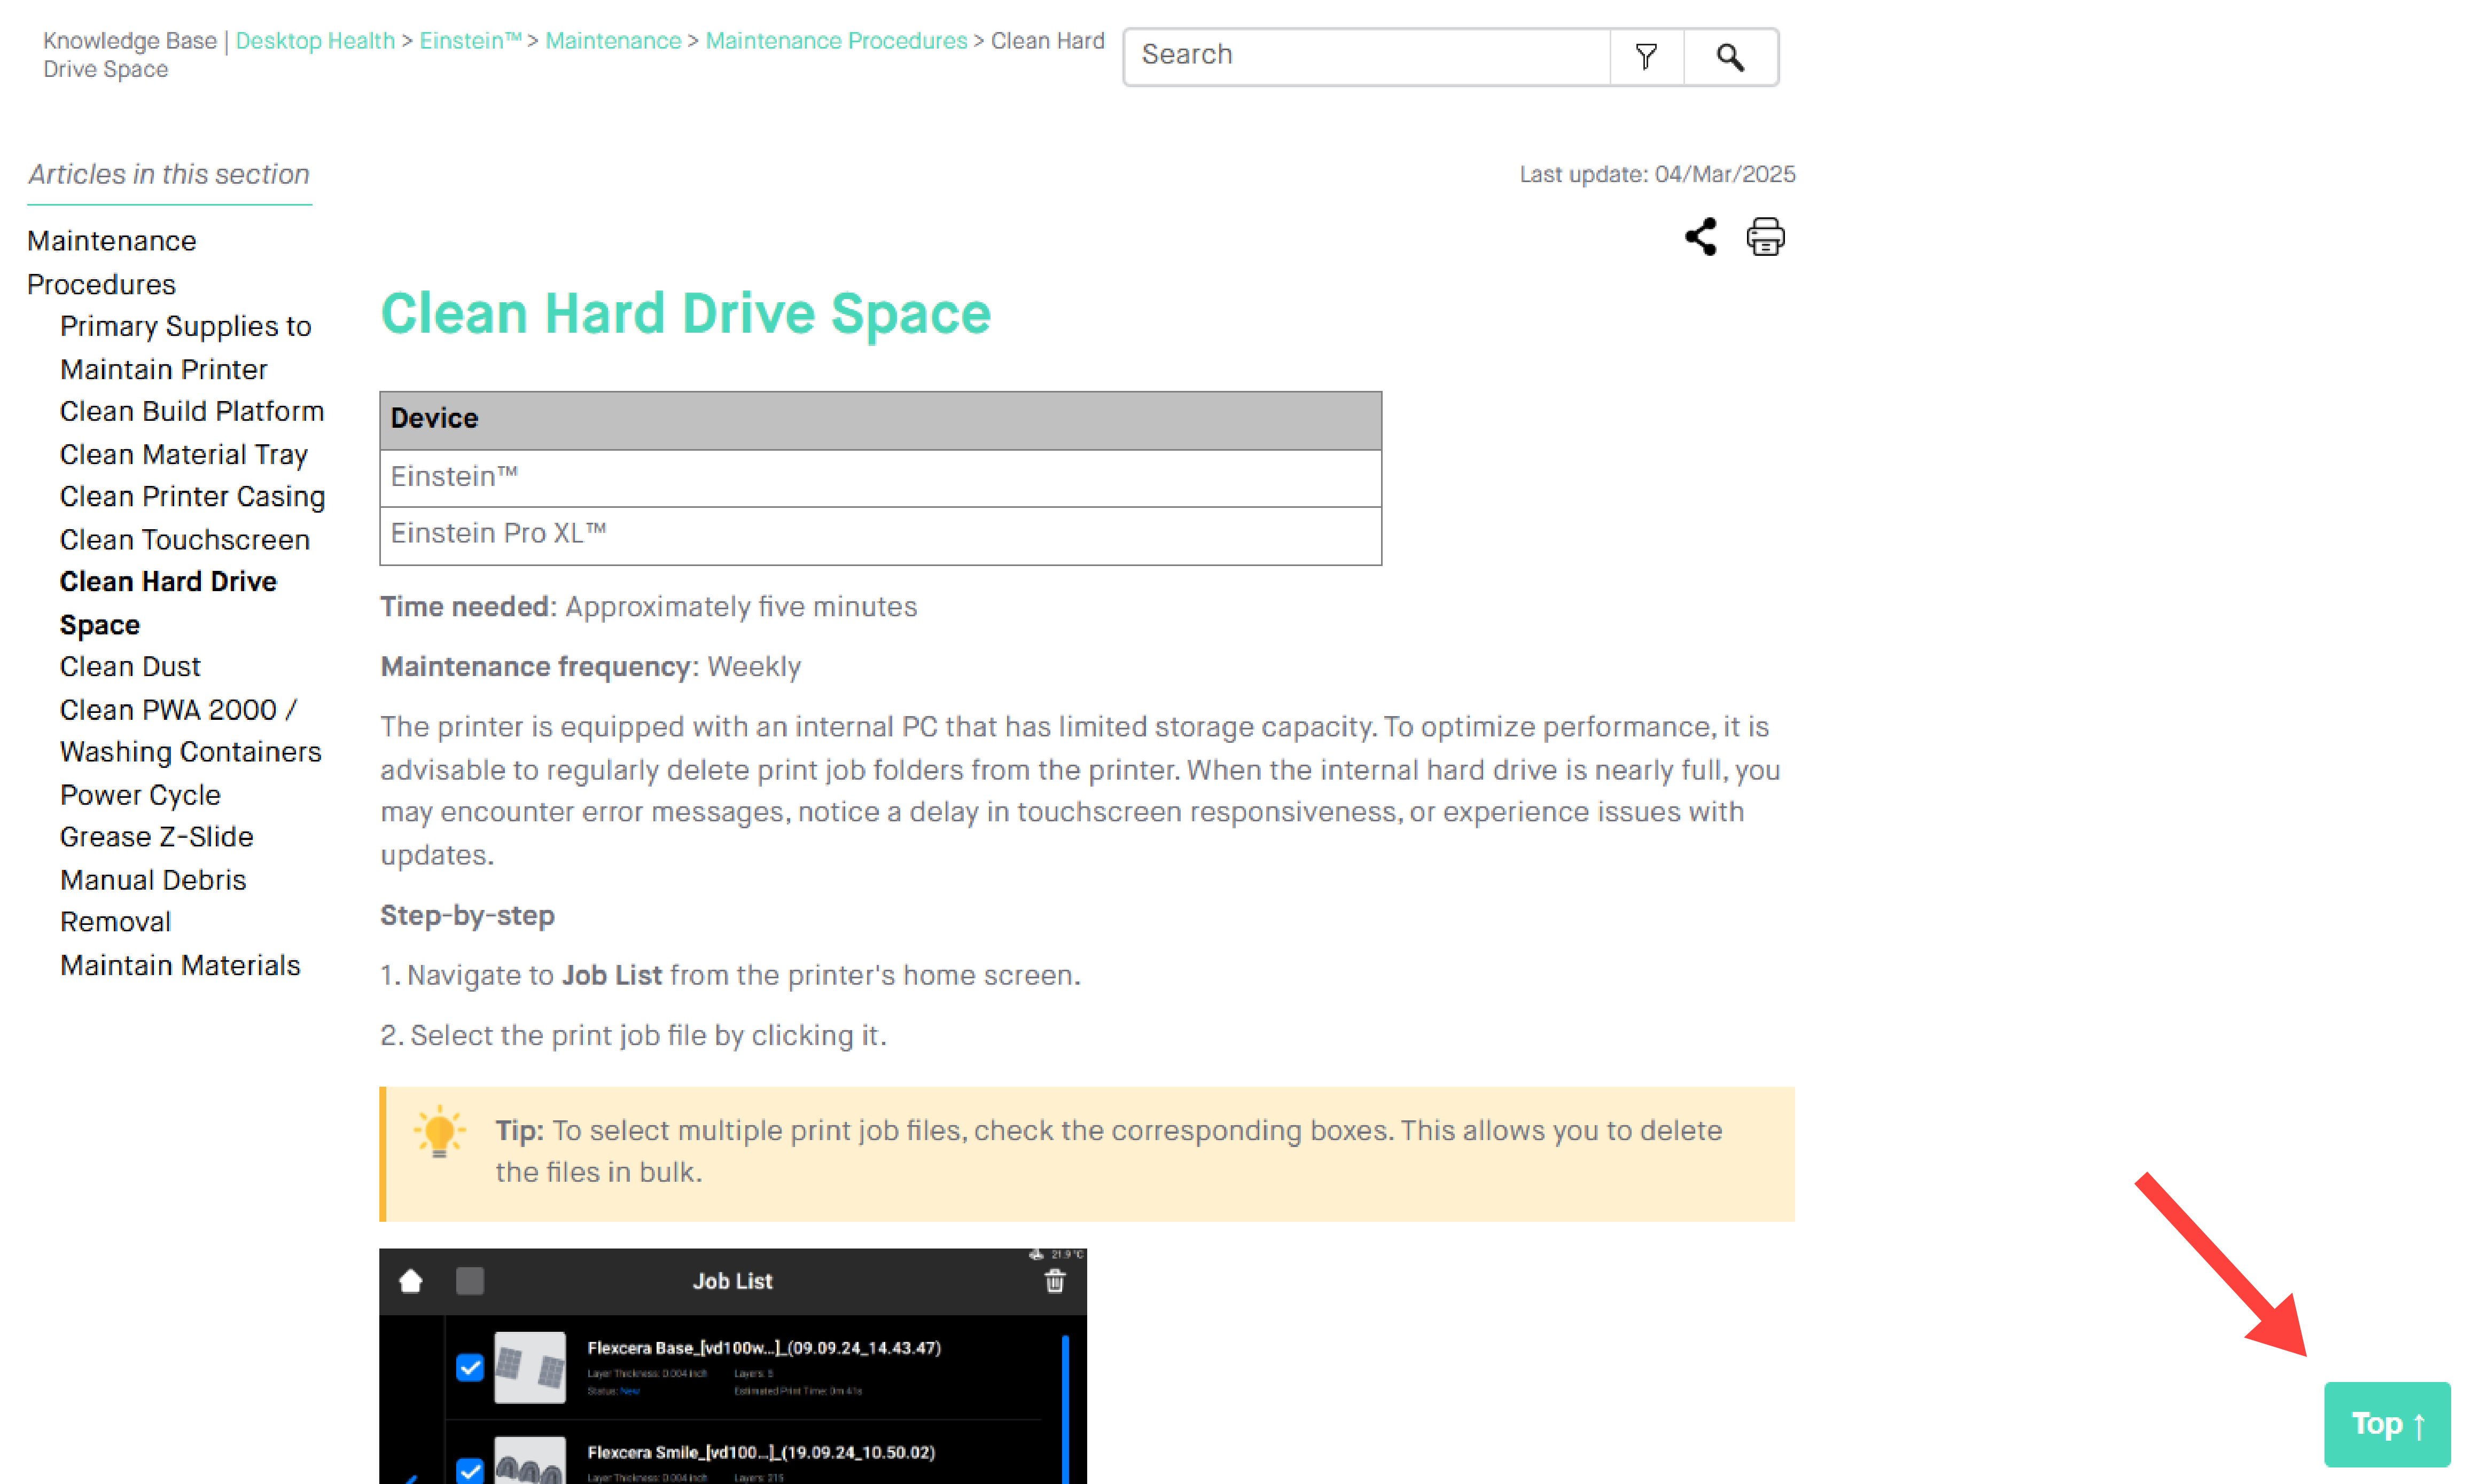Open Clean Dust article
Viewport: 2480px width, 1484px height.
tap(130, 666)
